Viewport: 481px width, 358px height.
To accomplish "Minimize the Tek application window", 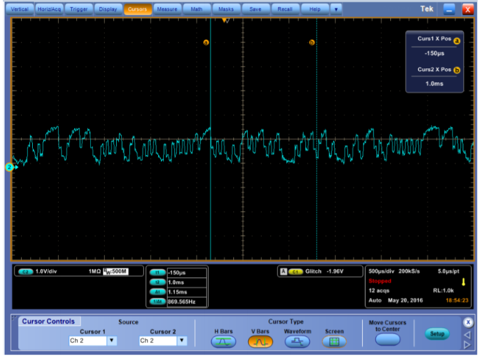I will coord(449,10).
